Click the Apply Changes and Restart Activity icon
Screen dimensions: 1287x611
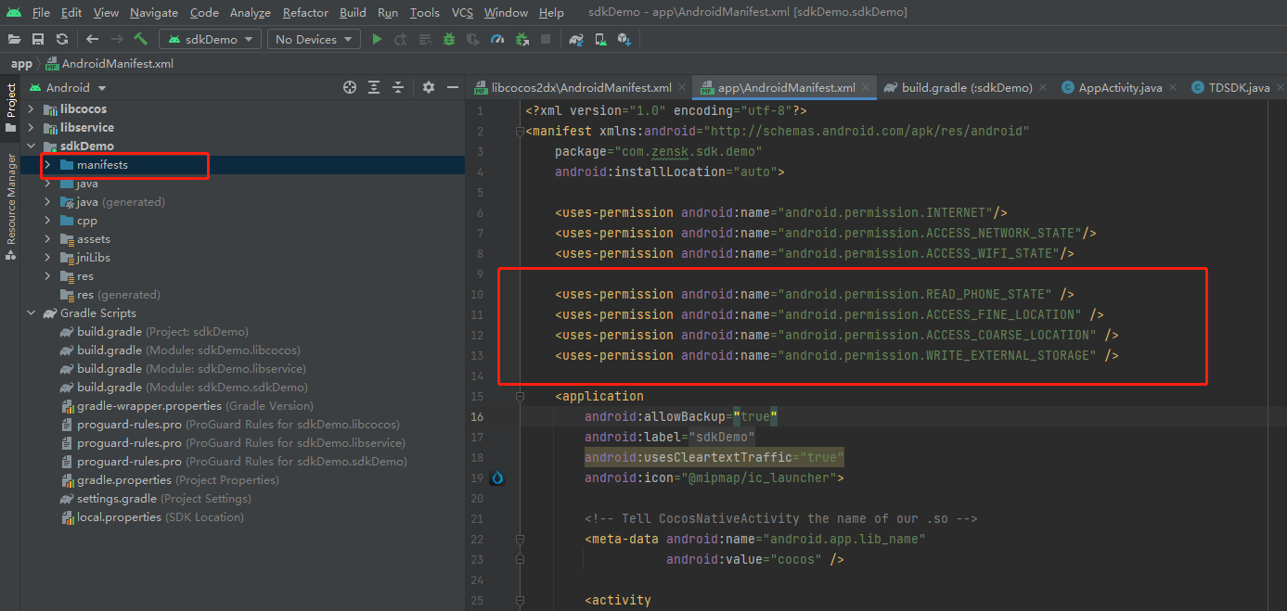tap(401, 39)
